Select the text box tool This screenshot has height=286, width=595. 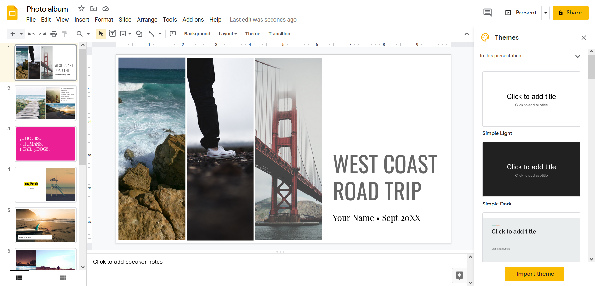coord(112,34)
